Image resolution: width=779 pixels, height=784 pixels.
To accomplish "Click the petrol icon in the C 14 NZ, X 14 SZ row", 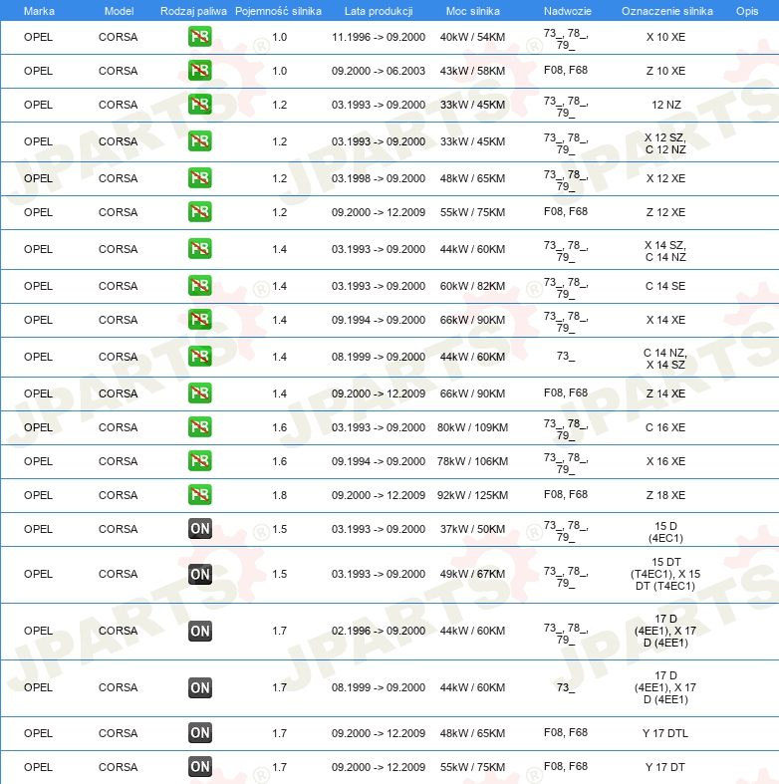I will pos(199,357).
